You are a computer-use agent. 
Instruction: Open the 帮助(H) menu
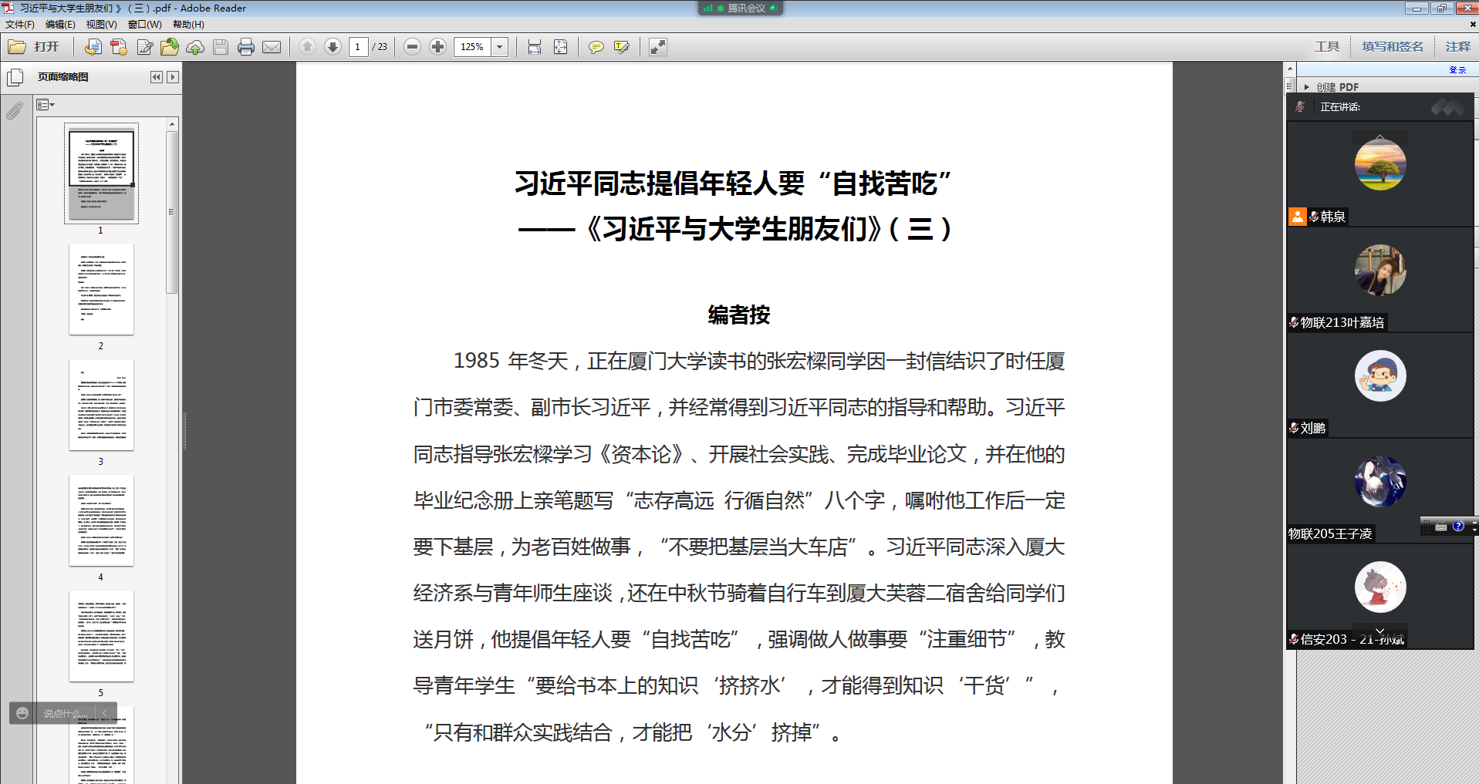[x=188, y=24]
